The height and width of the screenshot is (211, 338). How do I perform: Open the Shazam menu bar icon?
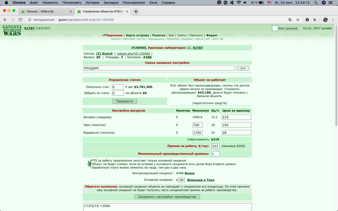(225, 3)
